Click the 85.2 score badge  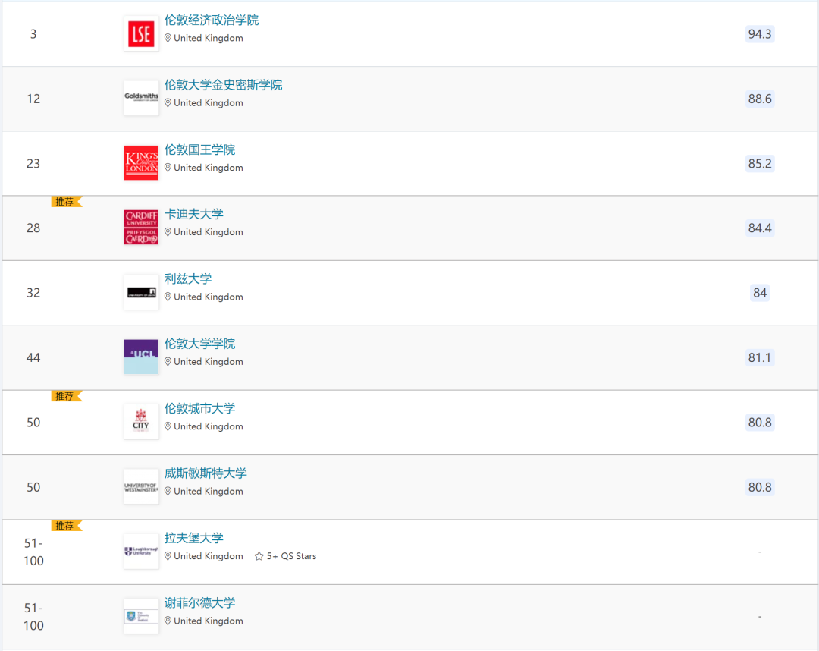click(759, 164)
